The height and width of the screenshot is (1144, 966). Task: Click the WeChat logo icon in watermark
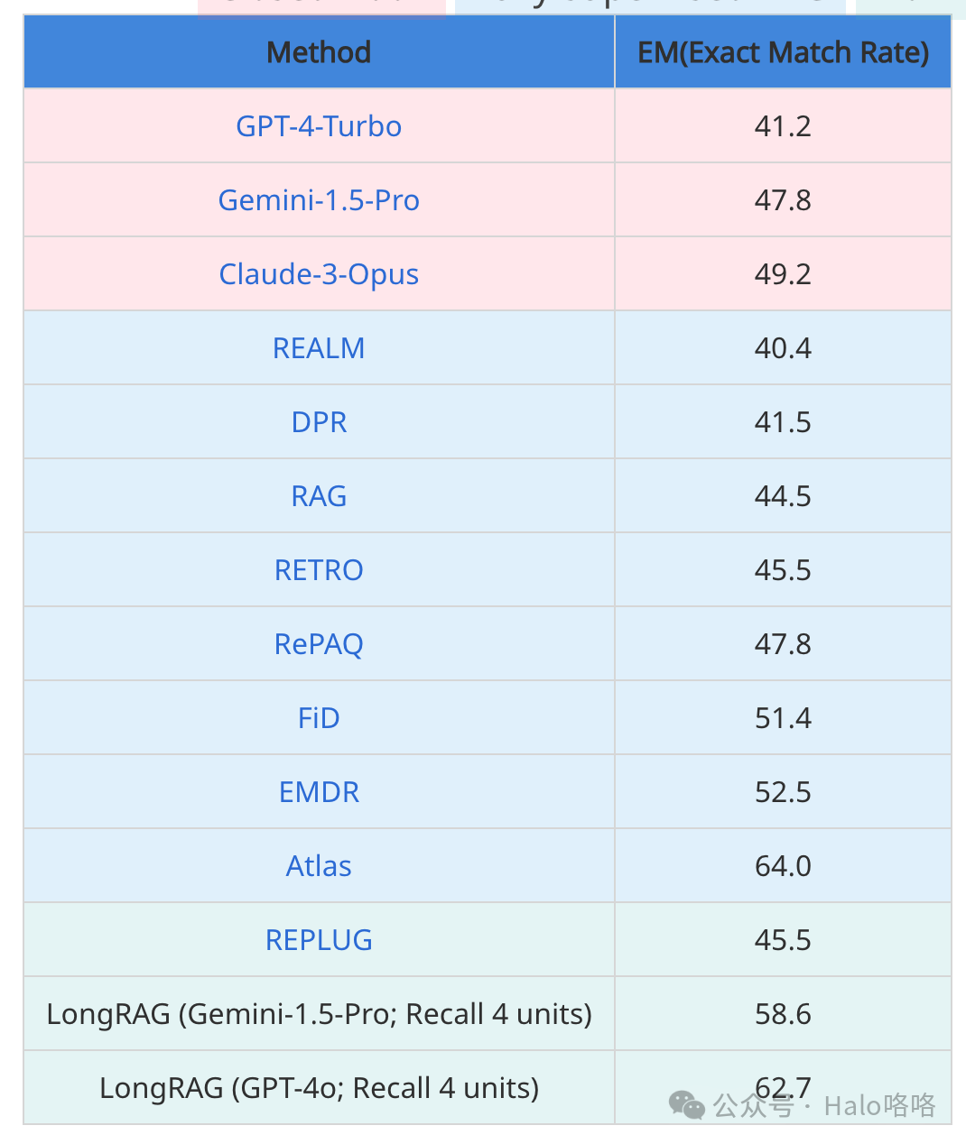[x=687, y=1105]
